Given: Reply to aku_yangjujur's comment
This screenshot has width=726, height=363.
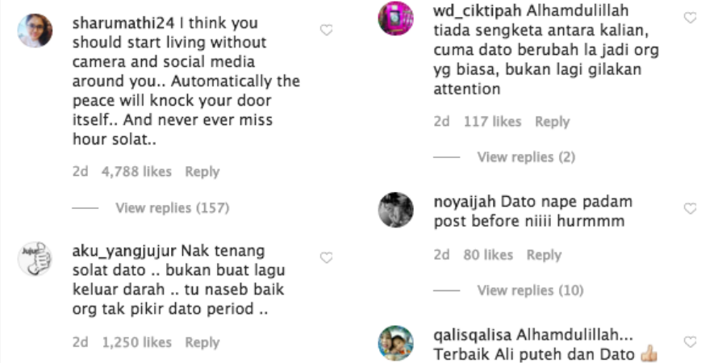Looking at the screenshot, I should (x=202, y=342).
